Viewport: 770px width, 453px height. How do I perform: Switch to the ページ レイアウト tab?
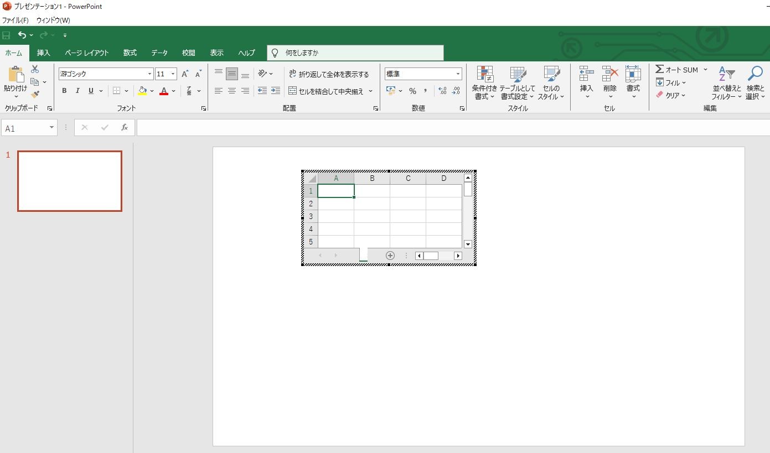(87, 53)
